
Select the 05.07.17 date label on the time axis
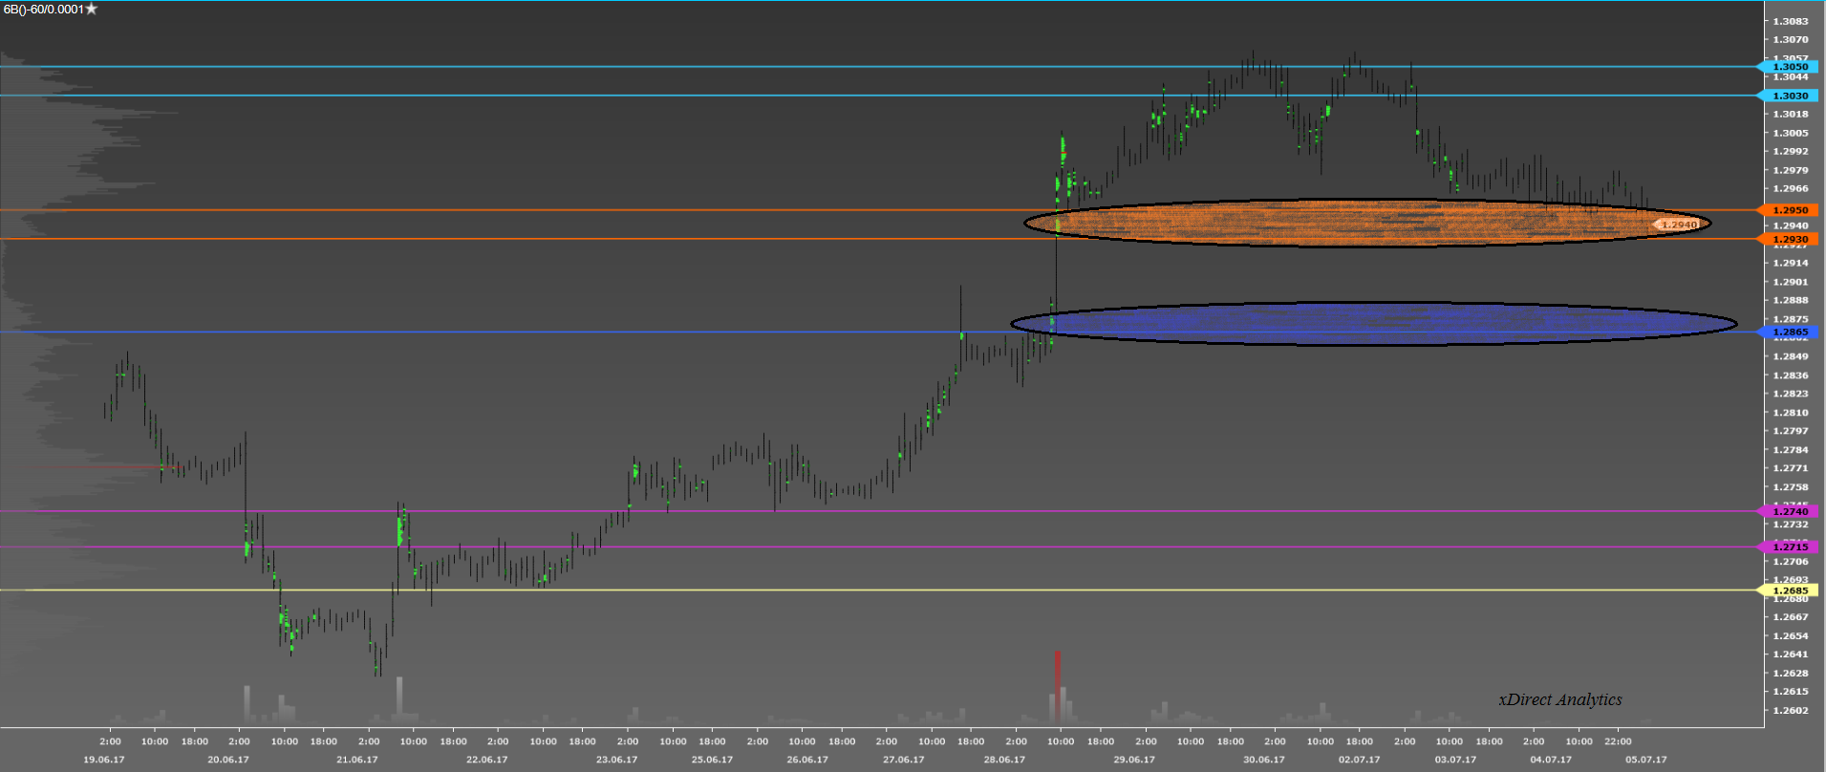[1645, 760]
